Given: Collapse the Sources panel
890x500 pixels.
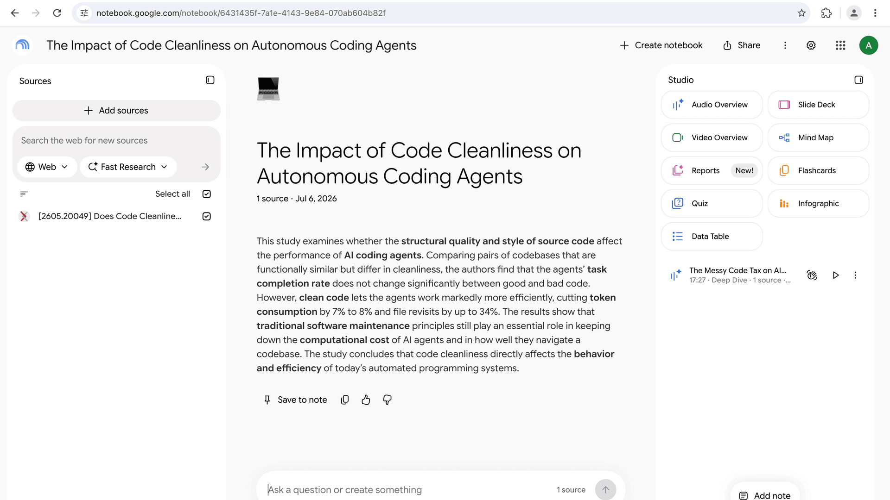Looking at the screenshot, I should 210,80.
